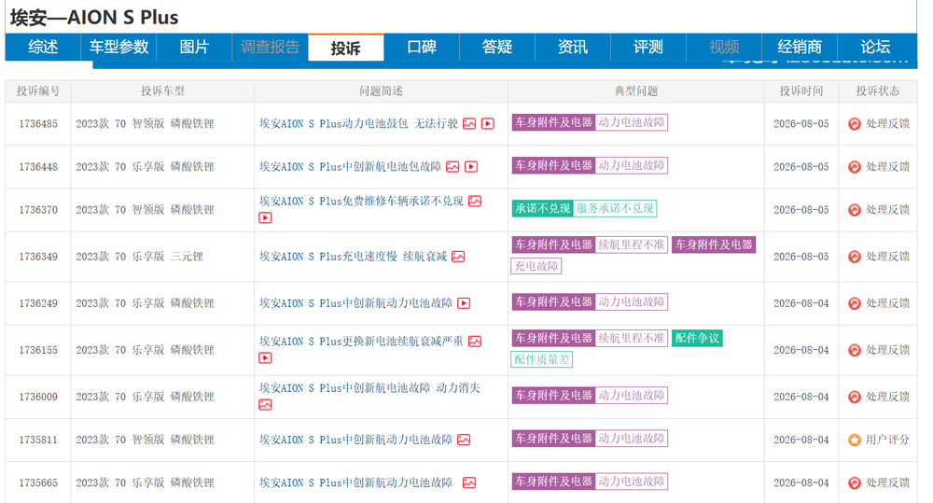Open image icon for complaint 1736448
This screenshot has height=503, width=933.
tap(453, 167)
